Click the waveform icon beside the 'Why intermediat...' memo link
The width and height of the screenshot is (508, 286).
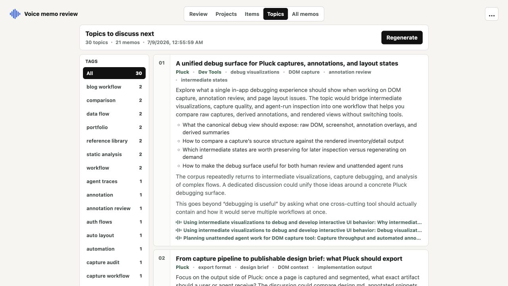point(179,222)
